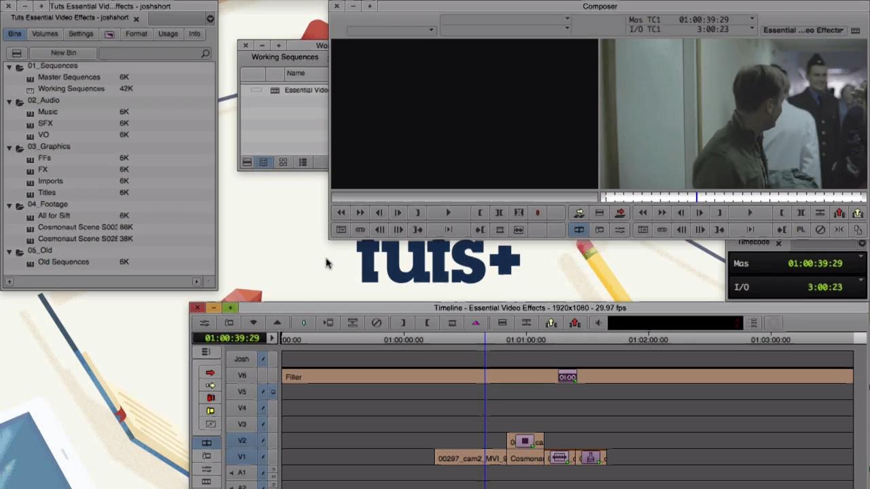Move record monitor position bar playhead
The image size is (870, 489).
coord(697,197)
